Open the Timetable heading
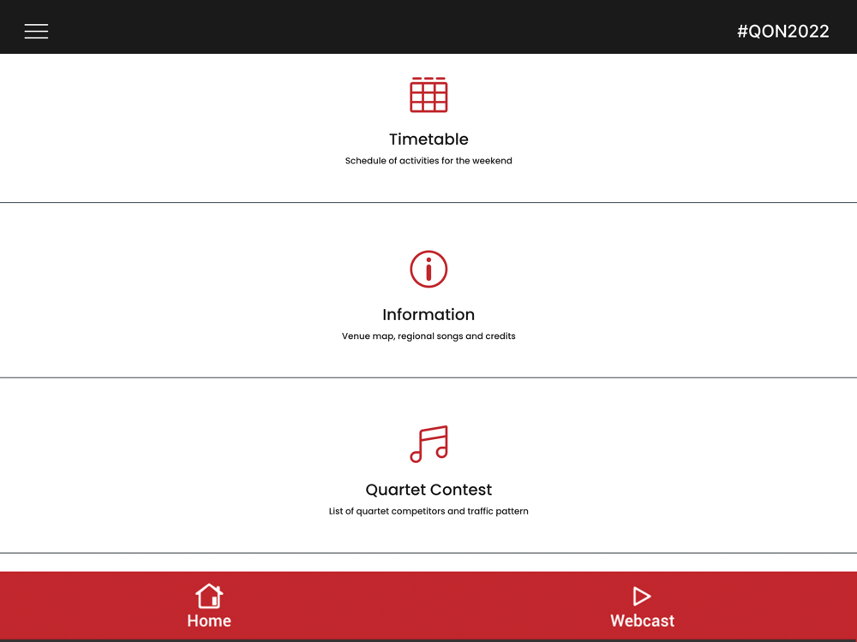Image resolution: width=857 pixels, height=642 pixels. click(428, 140)
